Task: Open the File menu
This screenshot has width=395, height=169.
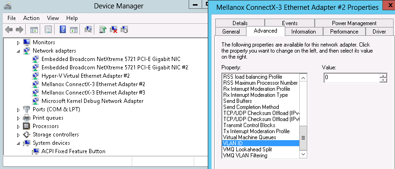Action: tap(12, 18)
